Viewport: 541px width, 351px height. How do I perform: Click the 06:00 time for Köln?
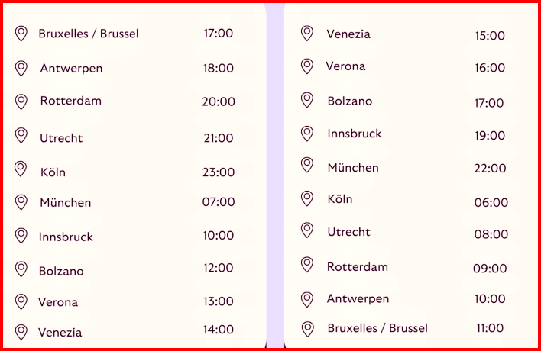491,202
